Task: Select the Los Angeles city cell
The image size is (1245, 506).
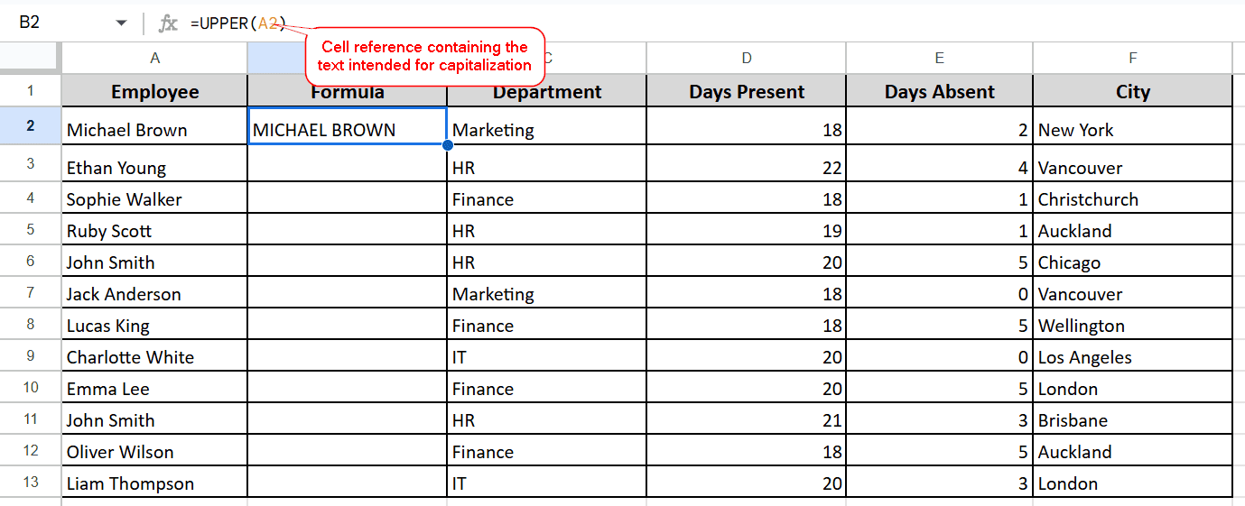Action: click(x=1133, y=357)
